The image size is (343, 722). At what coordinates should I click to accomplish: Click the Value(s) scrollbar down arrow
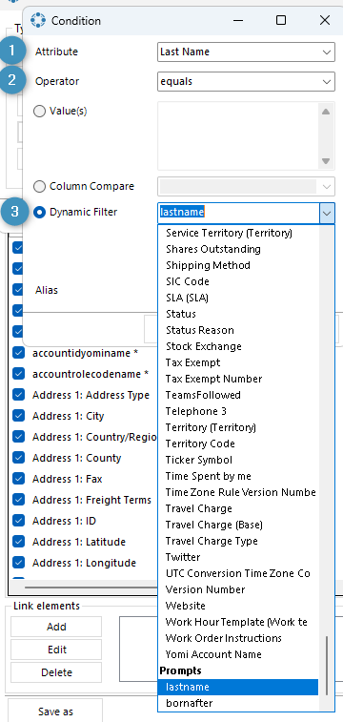pyautogui.click(x=326, y=161)
